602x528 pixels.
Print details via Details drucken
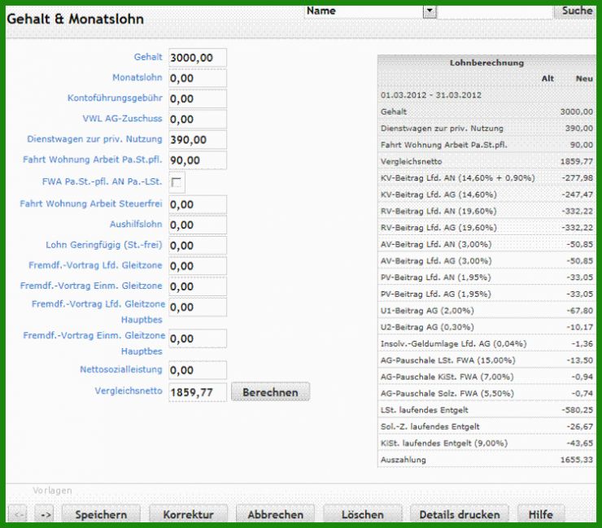pyautogui.click(x=460, y=514)
